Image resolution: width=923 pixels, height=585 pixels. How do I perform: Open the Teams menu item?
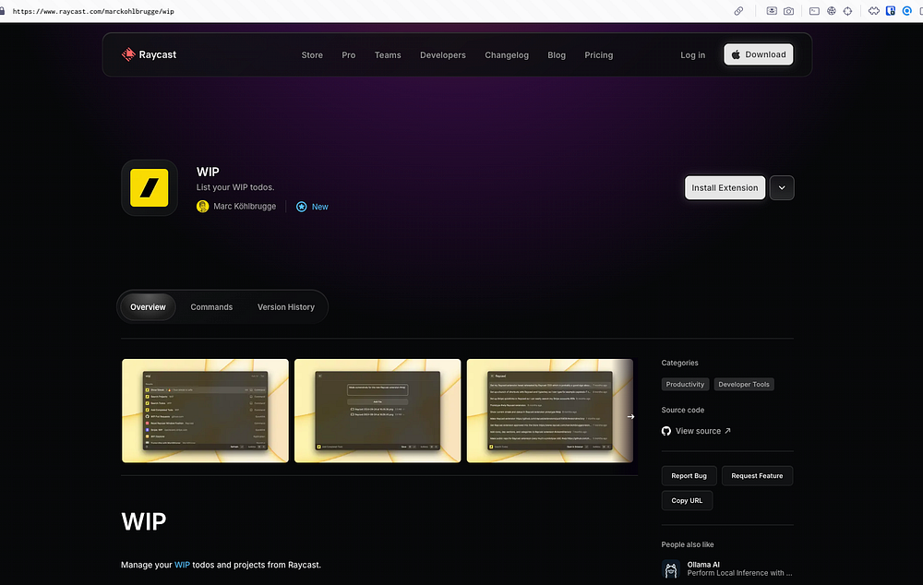coord(388,54)
